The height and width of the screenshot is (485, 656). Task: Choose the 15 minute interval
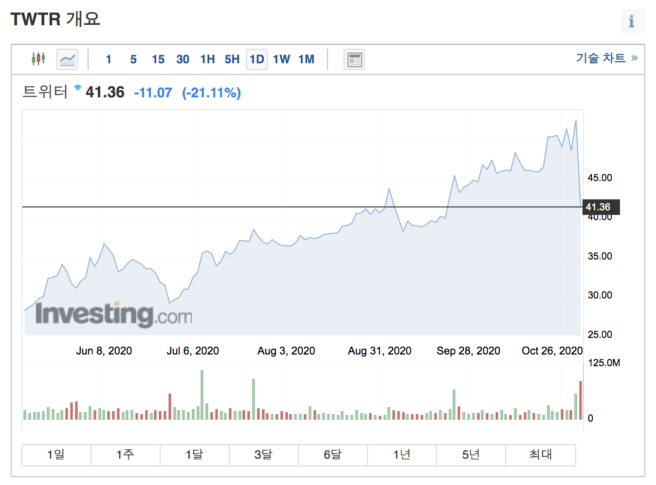tap(158, 59)
